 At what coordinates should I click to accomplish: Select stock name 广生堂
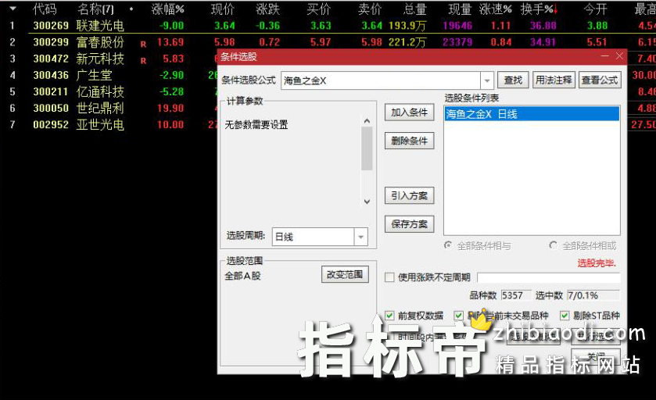coord(94,75)
